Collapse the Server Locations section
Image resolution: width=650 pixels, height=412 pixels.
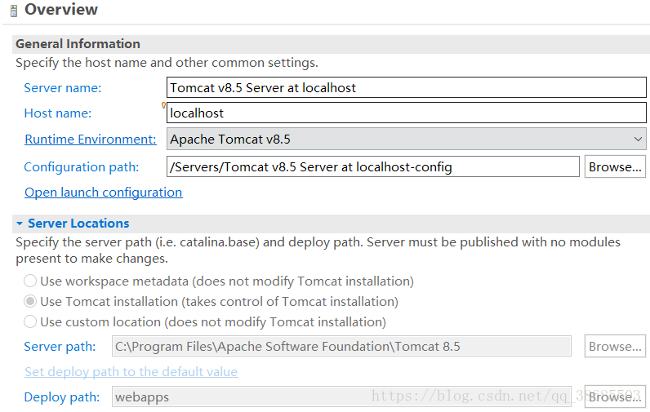(x=20, y=224)
